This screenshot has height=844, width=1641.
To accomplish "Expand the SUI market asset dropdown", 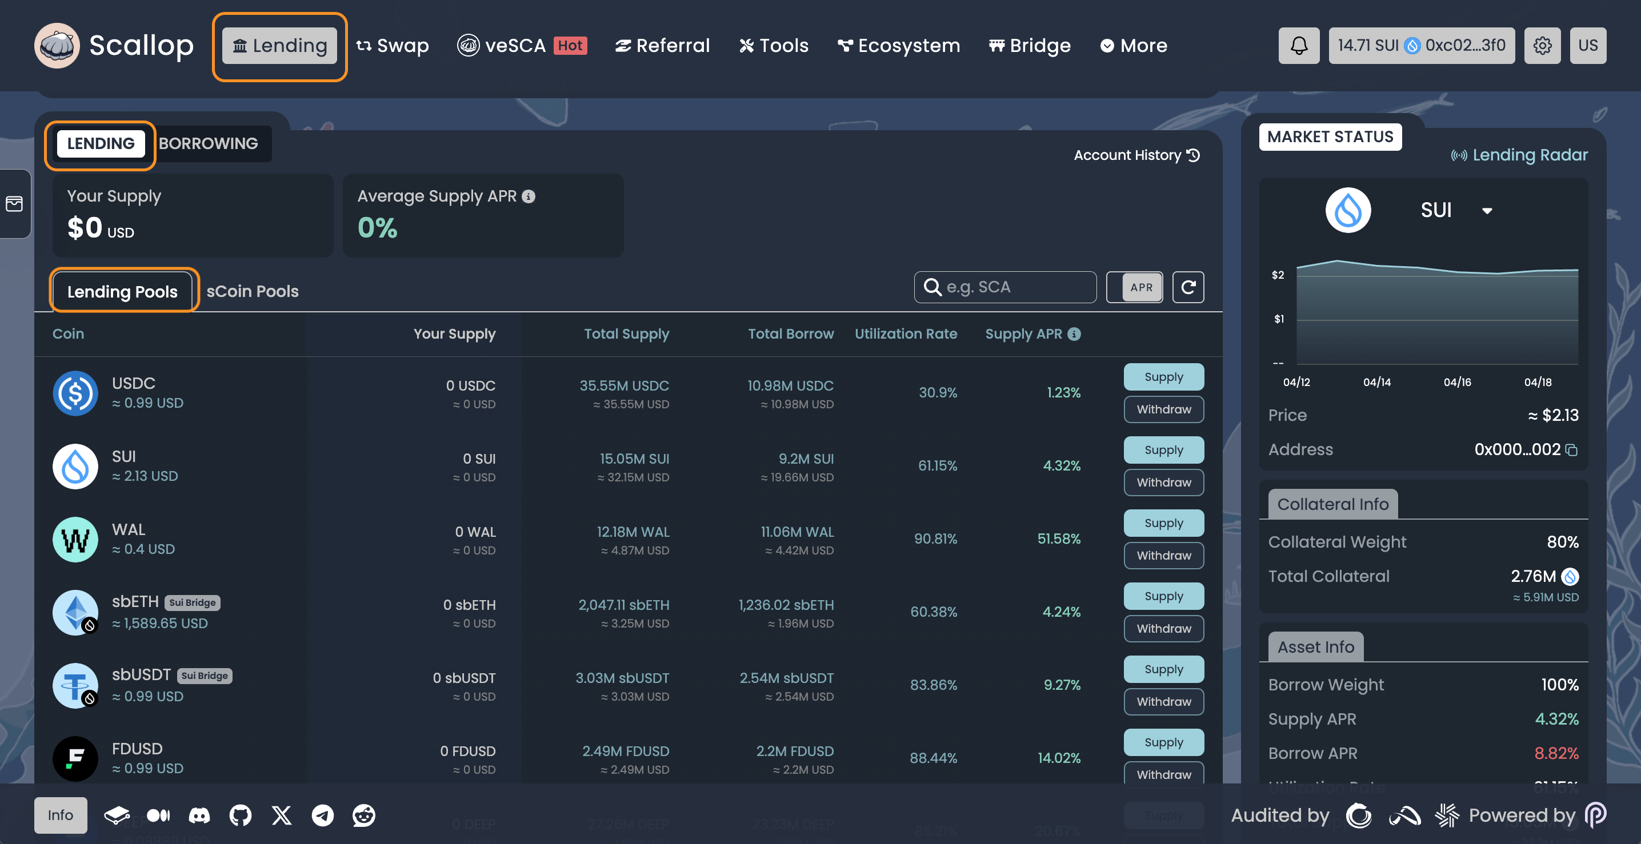I will click(1487, 211).
